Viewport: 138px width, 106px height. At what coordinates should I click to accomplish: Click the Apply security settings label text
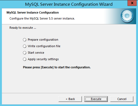(43, 59)
